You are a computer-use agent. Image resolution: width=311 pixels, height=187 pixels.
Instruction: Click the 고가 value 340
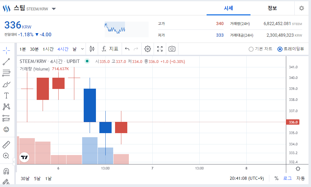pos(220,23)
